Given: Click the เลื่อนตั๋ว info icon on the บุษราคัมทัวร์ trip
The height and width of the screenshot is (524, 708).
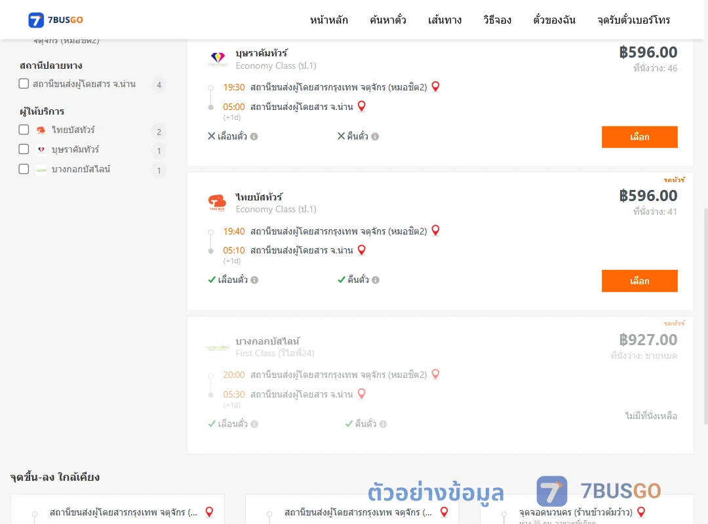Looking at the screenshot, I should click(254, 136).
